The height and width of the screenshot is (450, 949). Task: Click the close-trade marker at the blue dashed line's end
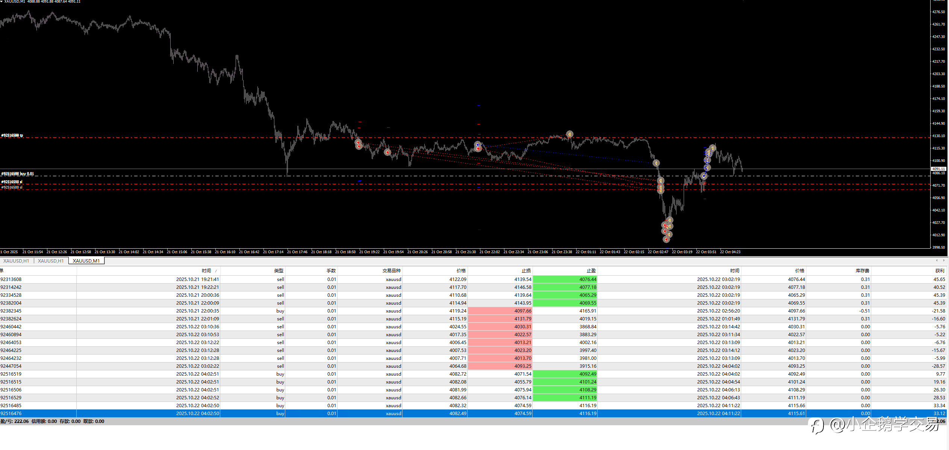pos(656,163)
